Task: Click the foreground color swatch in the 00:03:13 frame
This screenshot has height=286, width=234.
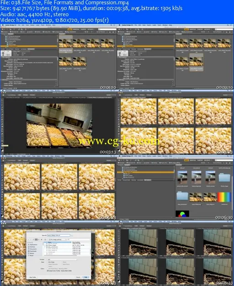Action: pos(2,149)
